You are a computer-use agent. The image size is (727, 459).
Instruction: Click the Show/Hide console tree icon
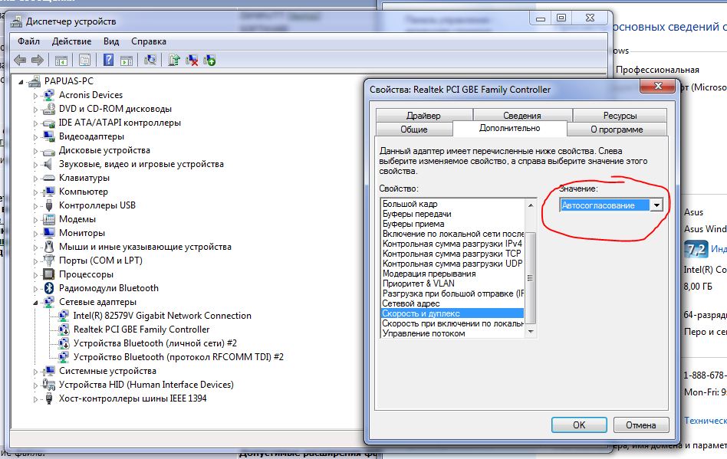pos(61,60)
